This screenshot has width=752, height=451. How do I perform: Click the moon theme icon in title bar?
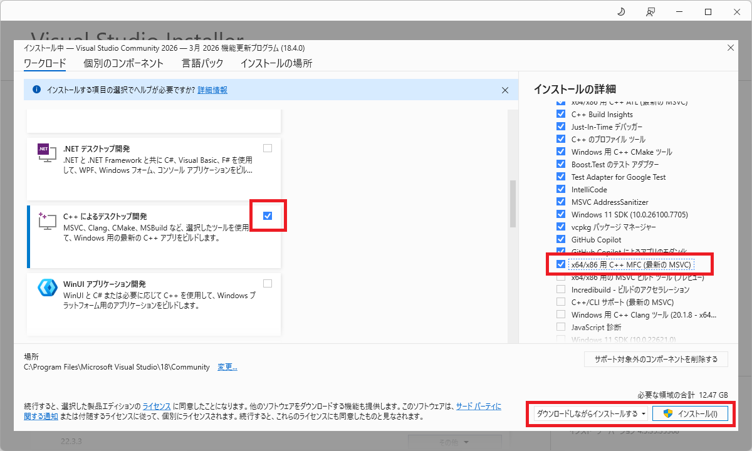[620, 12]
